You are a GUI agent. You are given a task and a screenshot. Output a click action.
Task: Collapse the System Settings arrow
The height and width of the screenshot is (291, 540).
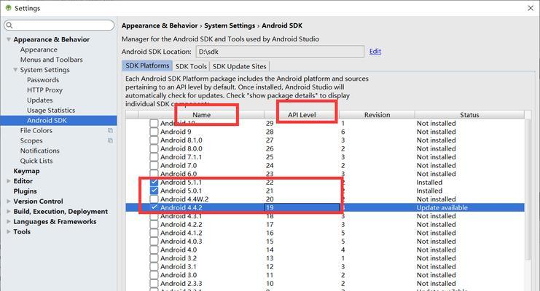pyautogui.click(x=15, y=70)
